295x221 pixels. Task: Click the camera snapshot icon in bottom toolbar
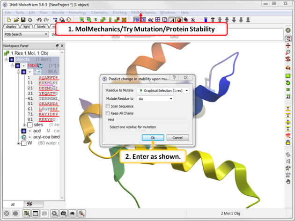[x=63, y=214]
